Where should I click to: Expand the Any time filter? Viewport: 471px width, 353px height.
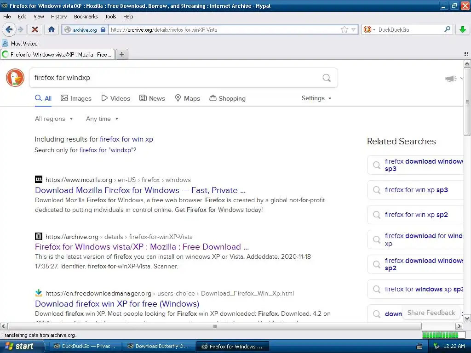coord(102,119)
